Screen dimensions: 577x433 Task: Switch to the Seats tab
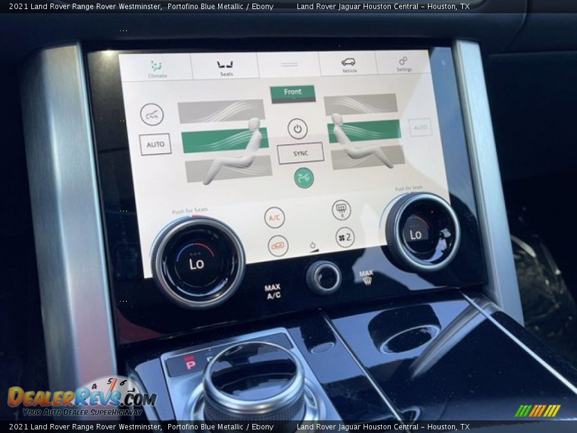(x=225, y=68)
